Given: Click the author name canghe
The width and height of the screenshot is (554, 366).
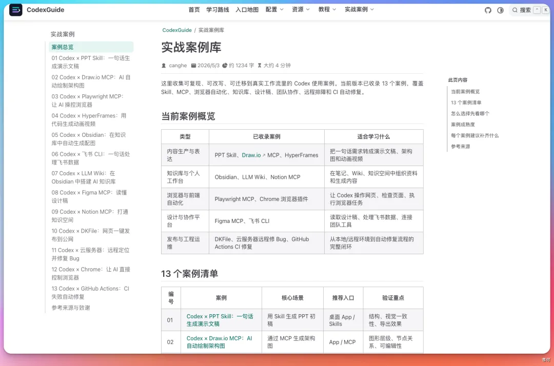Looking at the screenshot, I should [177, 65].
